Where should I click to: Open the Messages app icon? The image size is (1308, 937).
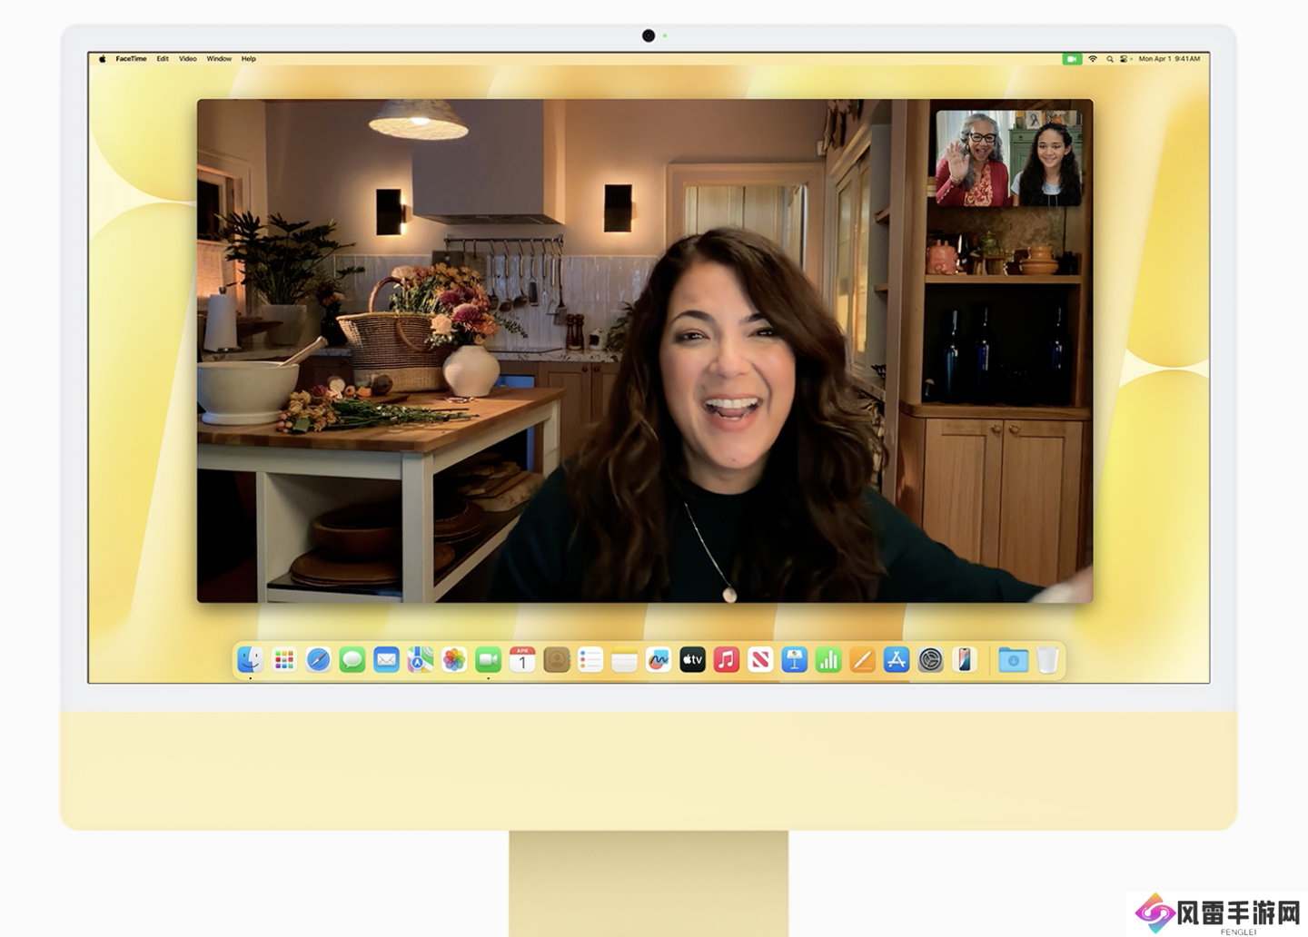point(352,660)
